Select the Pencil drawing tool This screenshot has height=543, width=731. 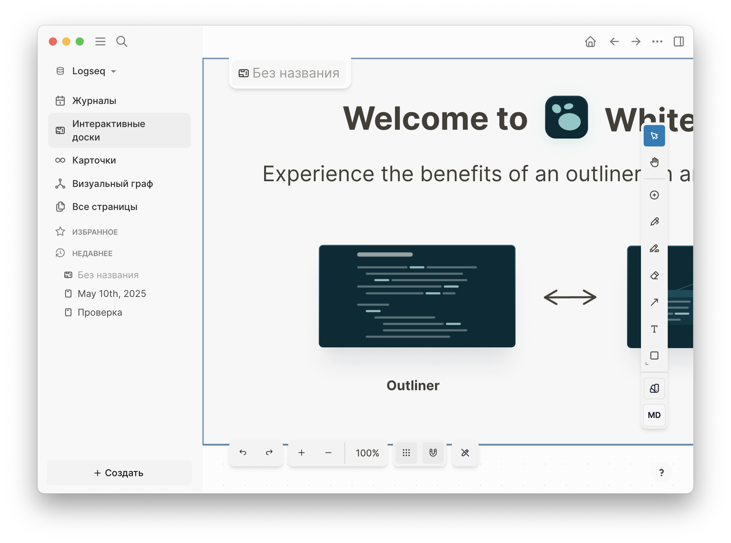point(654,222)
